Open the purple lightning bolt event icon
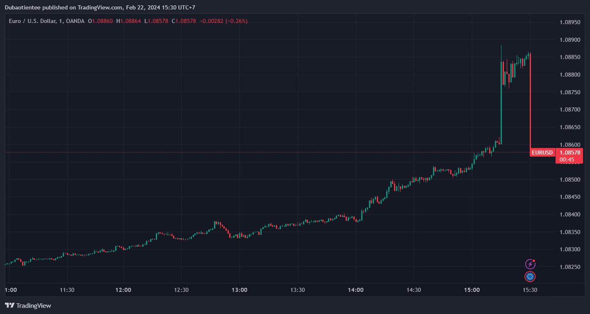This screenshot has width=590, height=314. click(530, 264)
